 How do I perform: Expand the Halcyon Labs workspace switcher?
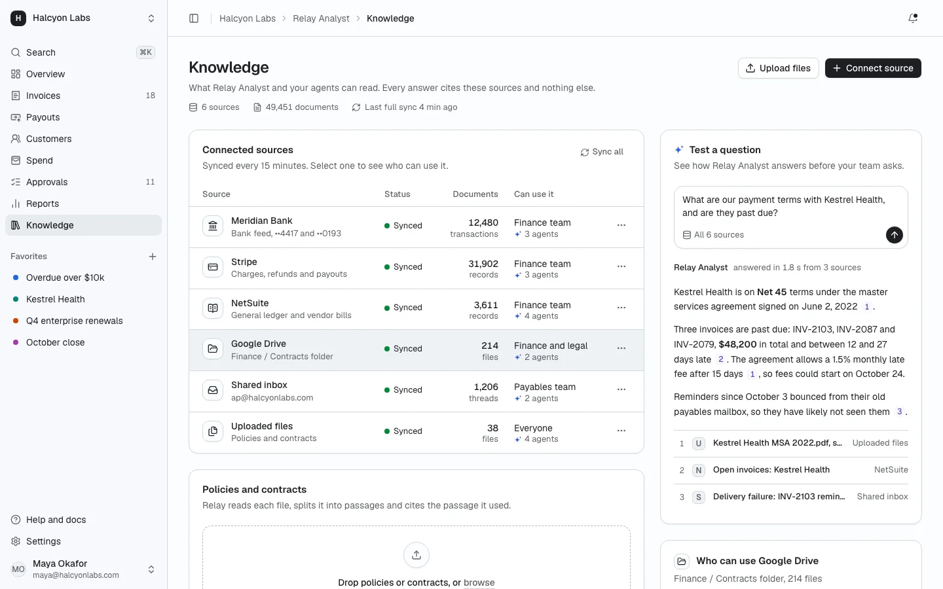coord(83,18)
